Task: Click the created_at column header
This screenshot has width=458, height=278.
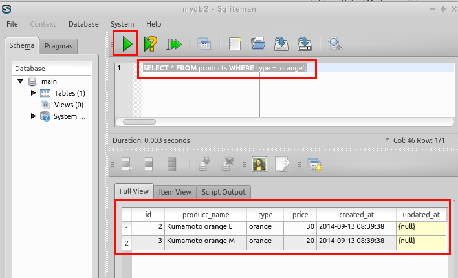Action: point(356,215)
